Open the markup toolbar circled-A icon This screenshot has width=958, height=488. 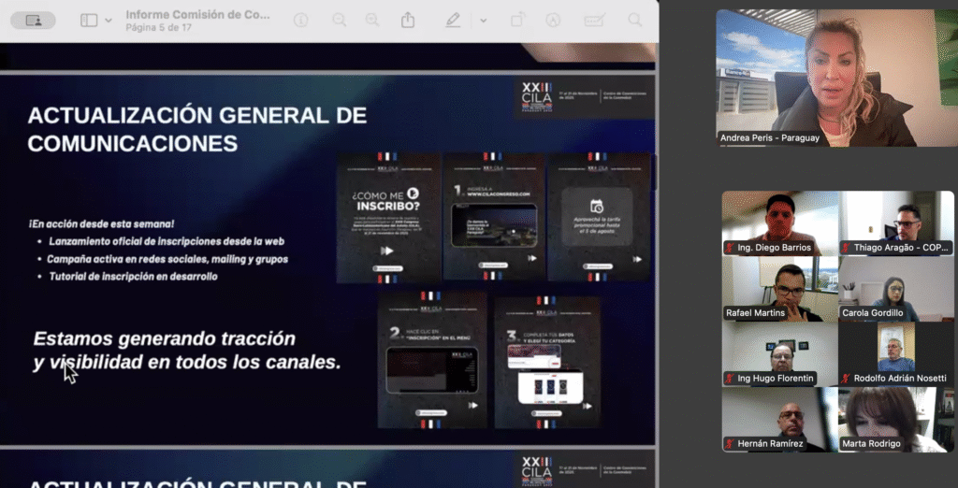[553, 20]
